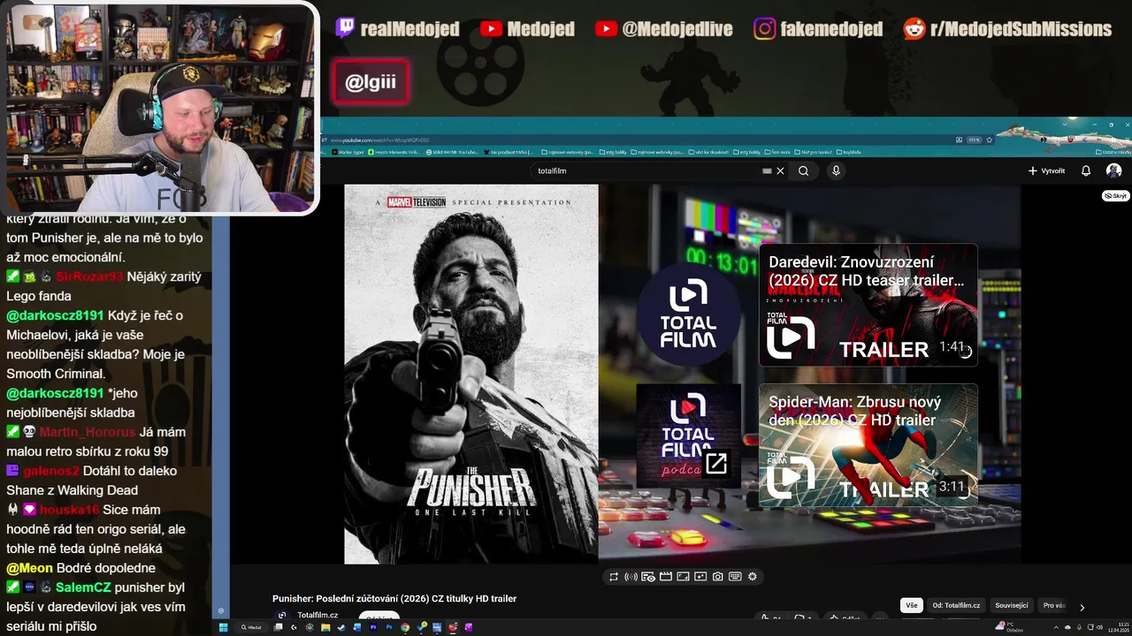Click the list-with-eye icon in the extension toolbar

tap(648, 577)
